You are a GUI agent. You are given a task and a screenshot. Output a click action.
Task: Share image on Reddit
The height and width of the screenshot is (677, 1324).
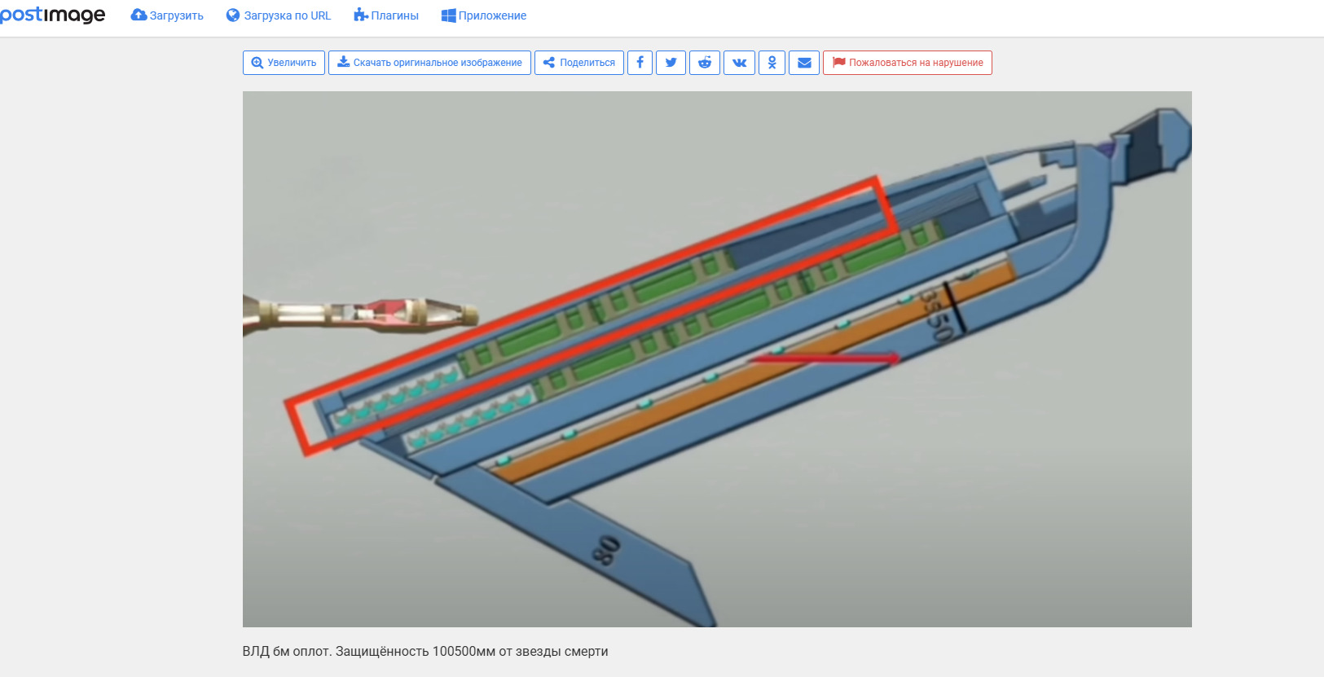[704, 63]
